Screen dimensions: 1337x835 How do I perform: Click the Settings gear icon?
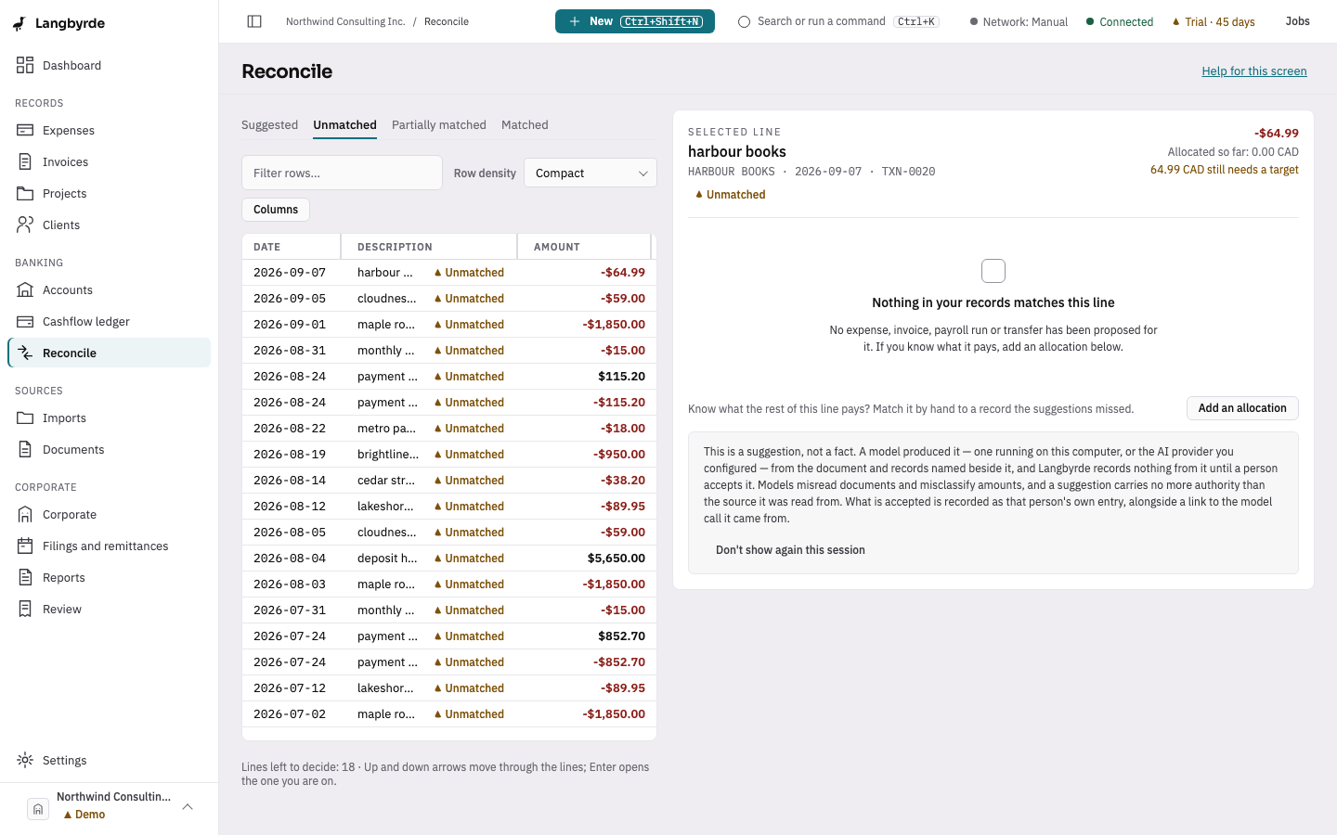tap(25, 760)
